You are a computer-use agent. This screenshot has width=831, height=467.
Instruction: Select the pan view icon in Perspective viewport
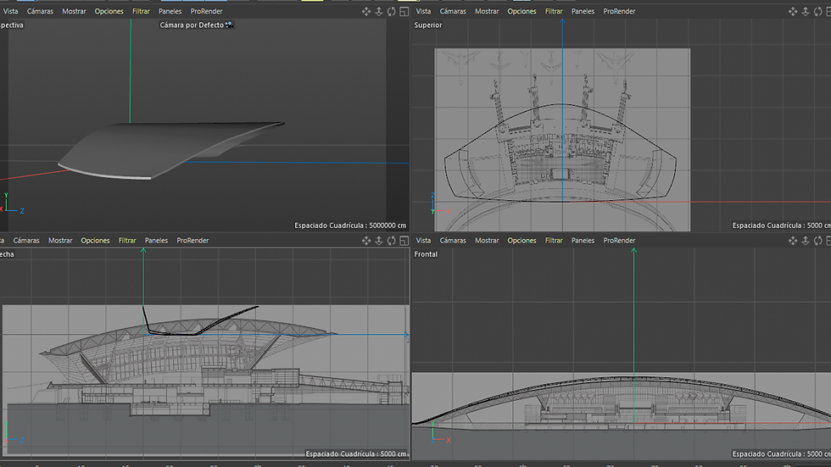366,12
